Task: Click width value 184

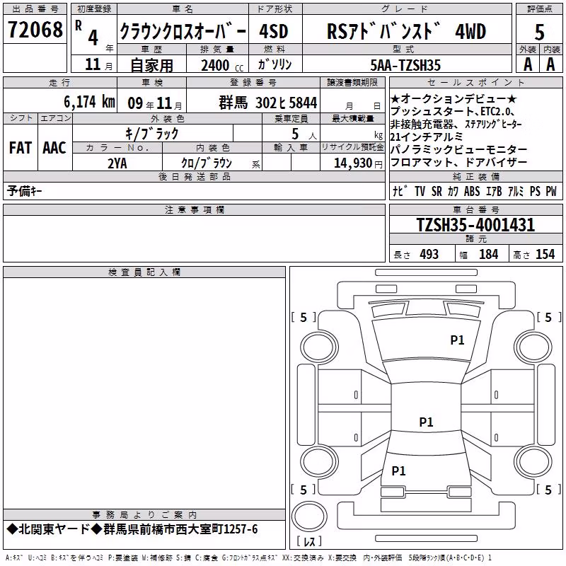Action: 488,254
